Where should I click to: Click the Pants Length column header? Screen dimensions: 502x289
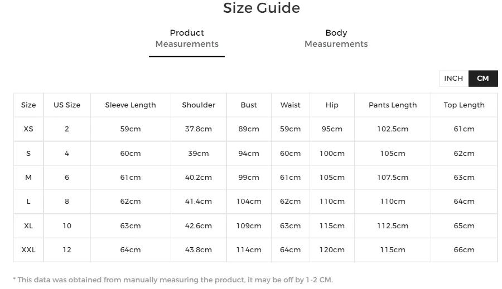[x=393, y=105]
